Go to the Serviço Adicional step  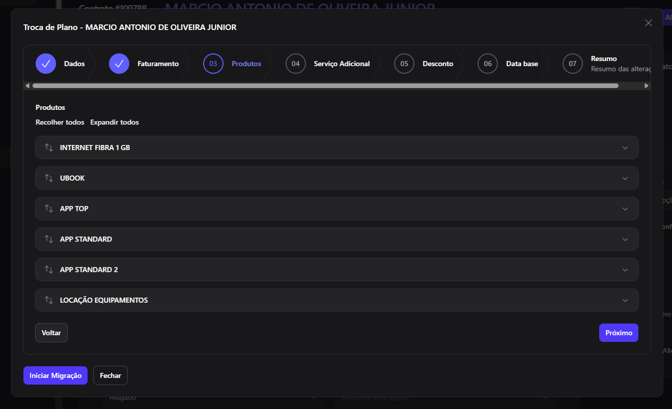[328, 64]
